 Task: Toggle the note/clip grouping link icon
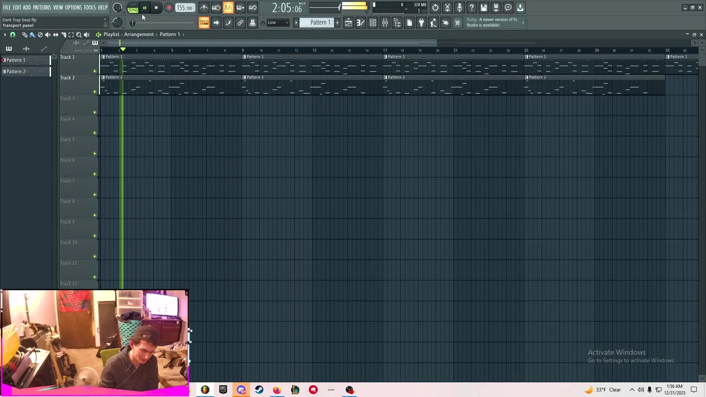click(x=240, y=23)
